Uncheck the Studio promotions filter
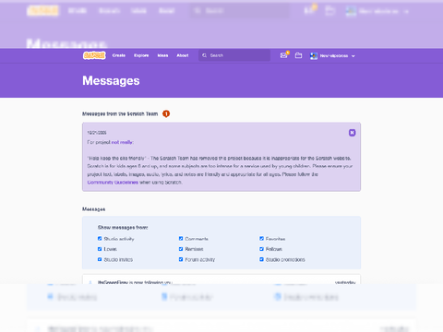The height and width of the screenshot is (332, 443). coord(261,259)
